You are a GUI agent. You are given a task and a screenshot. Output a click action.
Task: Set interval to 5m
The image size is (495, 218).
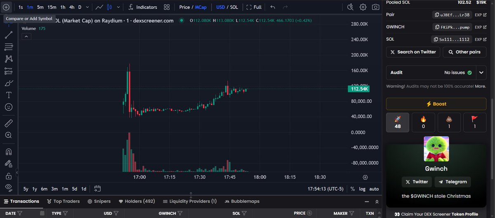[x=40, y=7]
